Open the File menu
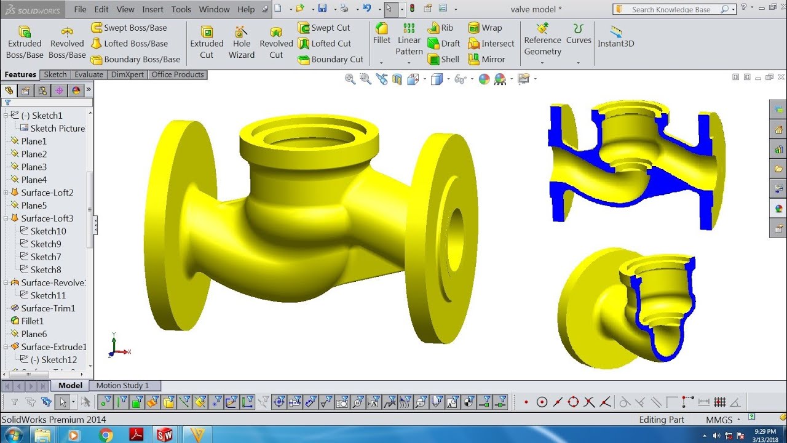This screenshot has width=787, height=443. [x=80, y=9]
